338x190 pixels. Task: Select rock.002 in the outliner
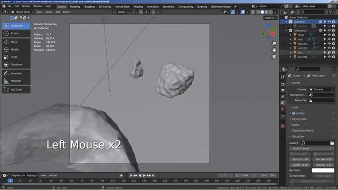(303, 48)
